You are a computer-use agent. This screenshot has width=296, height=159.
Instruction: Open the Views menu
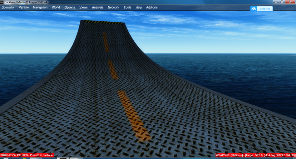point(83,7)
